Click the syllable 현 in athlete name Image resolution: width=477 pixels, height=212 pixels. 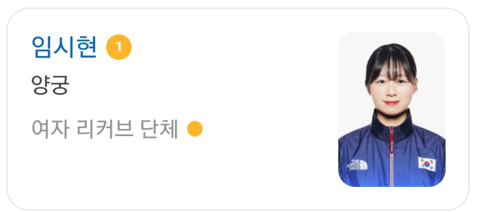pos(87,47)
